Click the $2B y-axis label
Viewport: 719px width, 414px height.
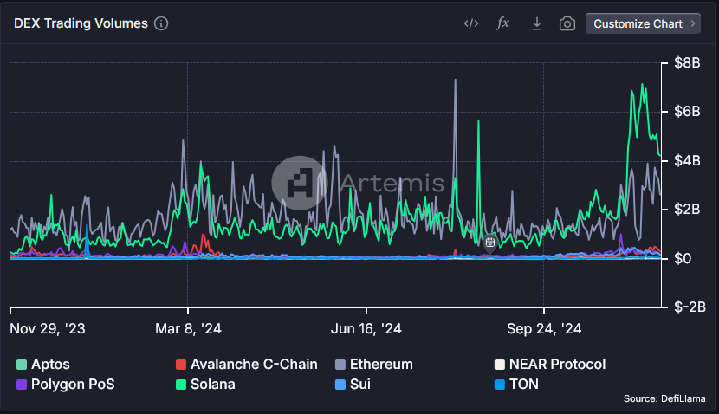click(687, 209)
